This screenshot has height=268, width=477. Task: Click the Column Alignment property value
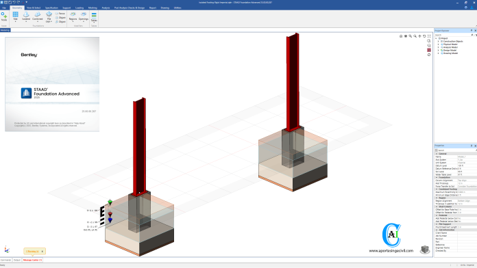(467, 180)
